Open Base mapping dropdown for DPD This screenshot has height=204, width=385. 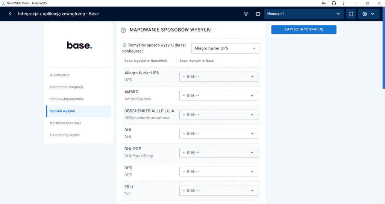(219, 171)
